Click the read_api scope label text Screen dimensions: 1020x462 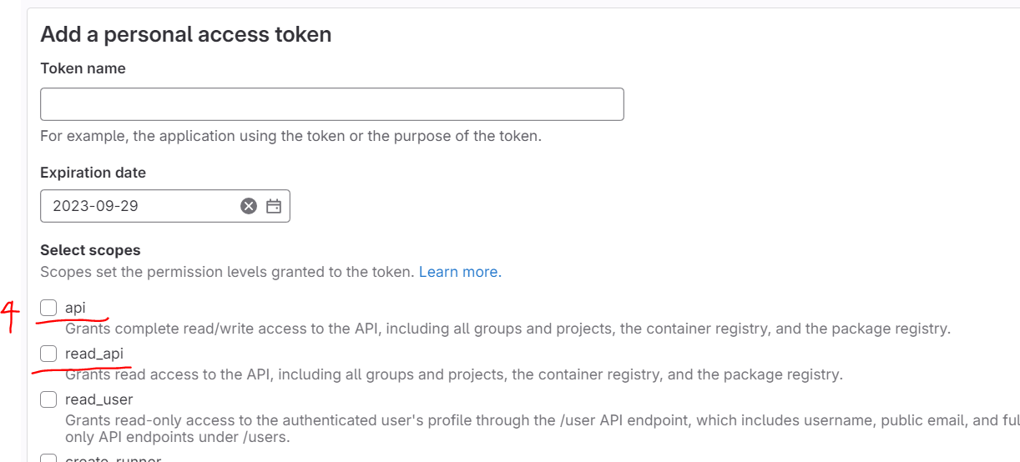click(x=94, y=354)
